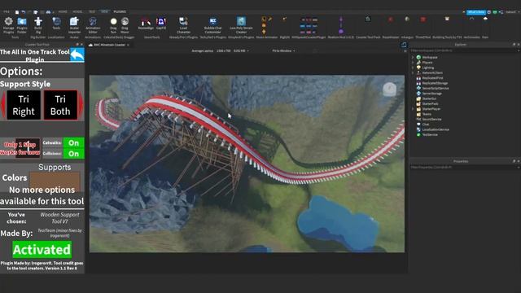Toggle Collisions On button
The width and height of the screenshot is (521, 293).
coord(73,154)
